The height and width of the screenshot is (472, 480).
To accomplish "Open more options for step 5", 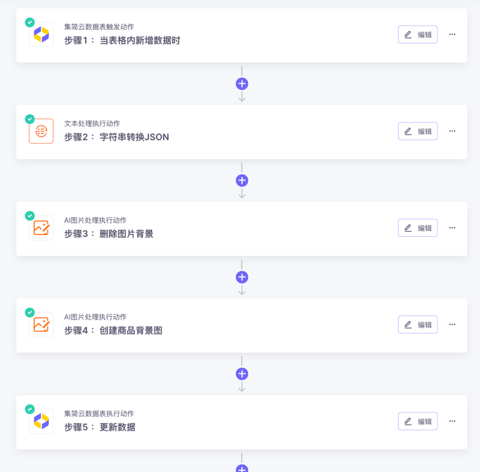I will [452, 421].
